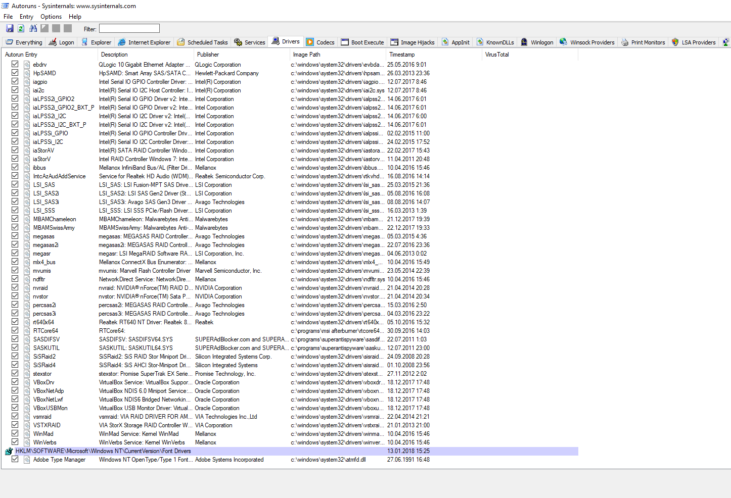This screenshot has width=731, height=498.
Task: Click the Codecs tab icon
Action: 310,42
